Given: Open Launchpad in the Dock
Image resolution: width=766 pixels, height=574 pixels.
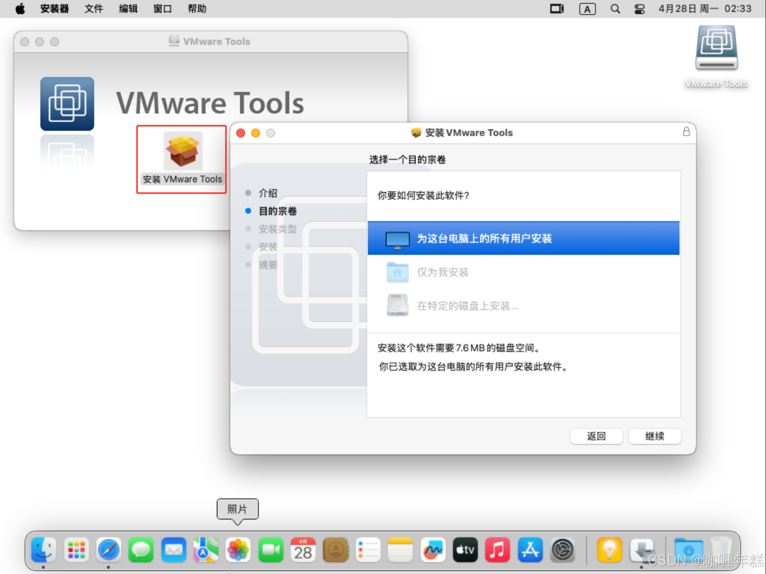Looking at the screenshot, I should click(76, 550).
